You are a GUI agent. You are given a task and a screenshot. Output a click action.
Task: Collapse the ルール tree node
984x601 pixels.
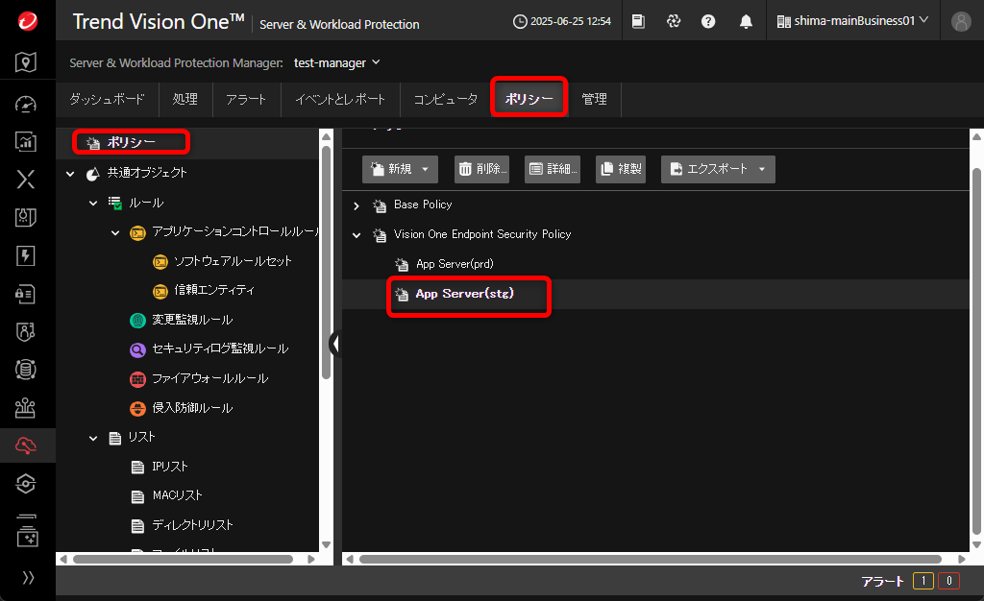tap(93, 203)
